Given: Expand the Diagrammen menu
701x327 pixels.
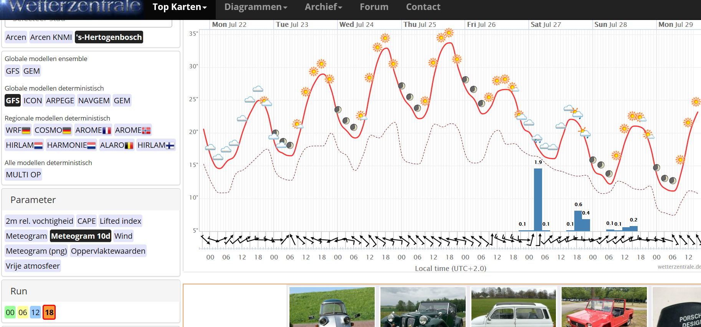Looking at the screenshot, I should [255, 7].
